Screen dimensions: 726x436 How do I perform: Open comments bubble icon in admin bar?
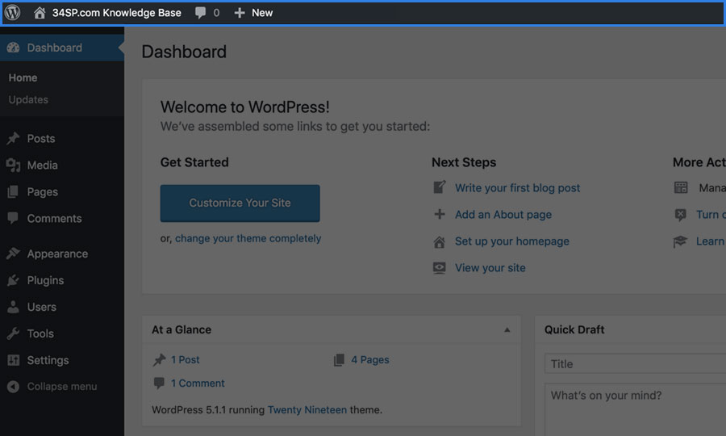201,13
